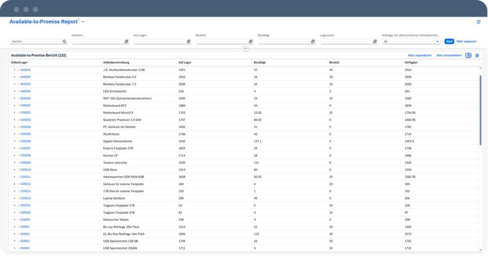This screenshot has height=257, width=488.
Task: Open article link A00006
Action: point(26,91)
